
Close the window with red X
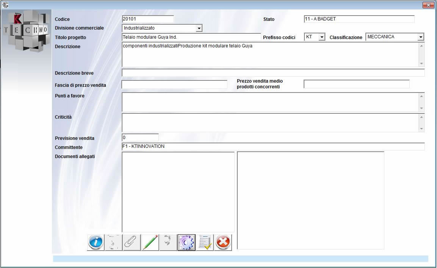(x=428, y=5)
